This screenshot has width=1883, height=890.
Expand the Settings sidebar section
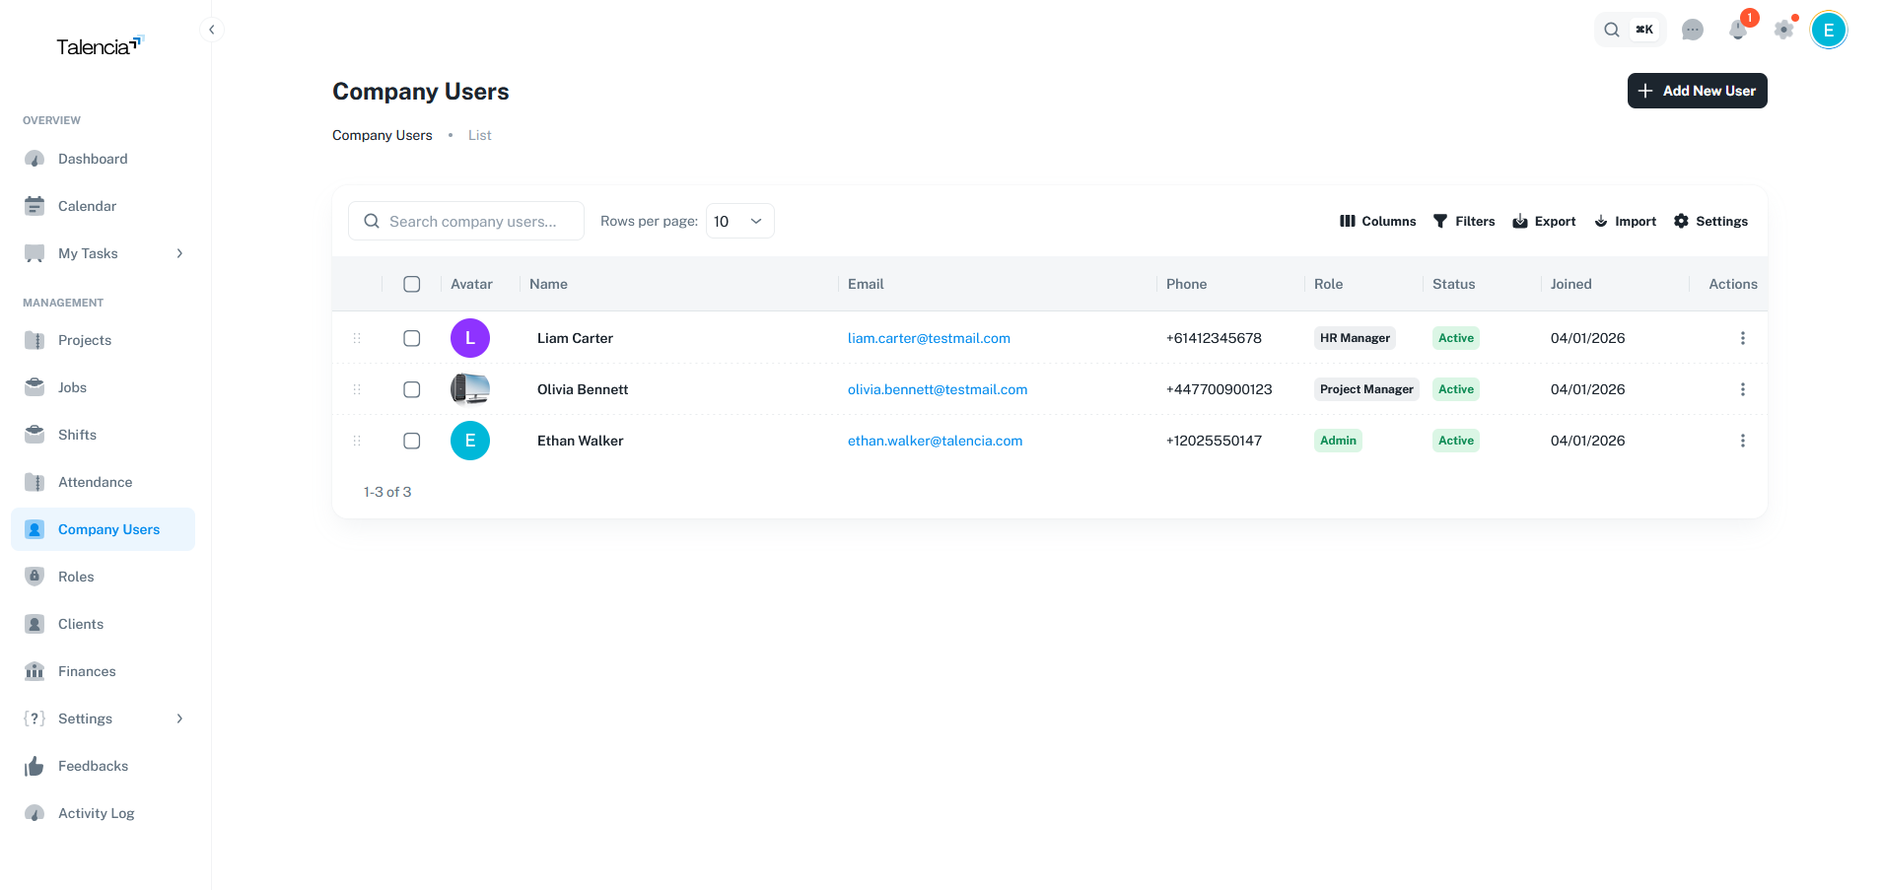tap(178, 719)
